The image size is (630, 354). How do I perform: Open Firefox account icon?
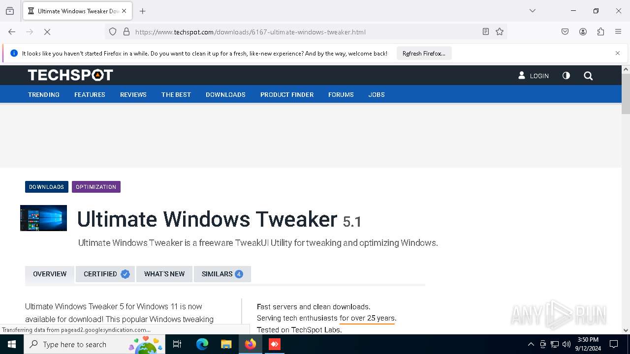click(x=583, y=32)
